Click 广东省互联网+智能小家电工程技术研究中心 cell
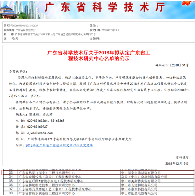Viewport: 195px width, 196px height. pos(69,181)
